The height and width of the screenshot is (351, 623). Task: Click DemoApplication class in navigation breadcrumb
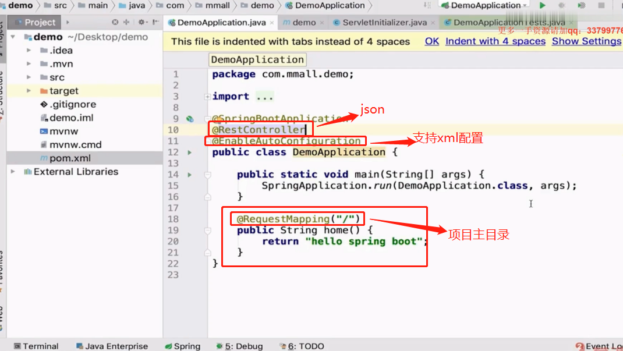325,6
